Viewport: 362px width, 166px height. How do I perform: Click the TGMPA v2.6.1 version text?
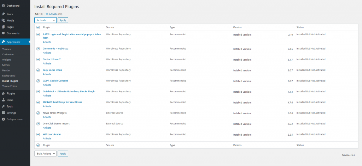click(x=348, y=155)
